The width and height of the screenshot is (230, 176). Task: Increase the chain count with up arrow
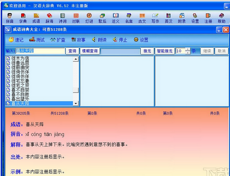188,49
